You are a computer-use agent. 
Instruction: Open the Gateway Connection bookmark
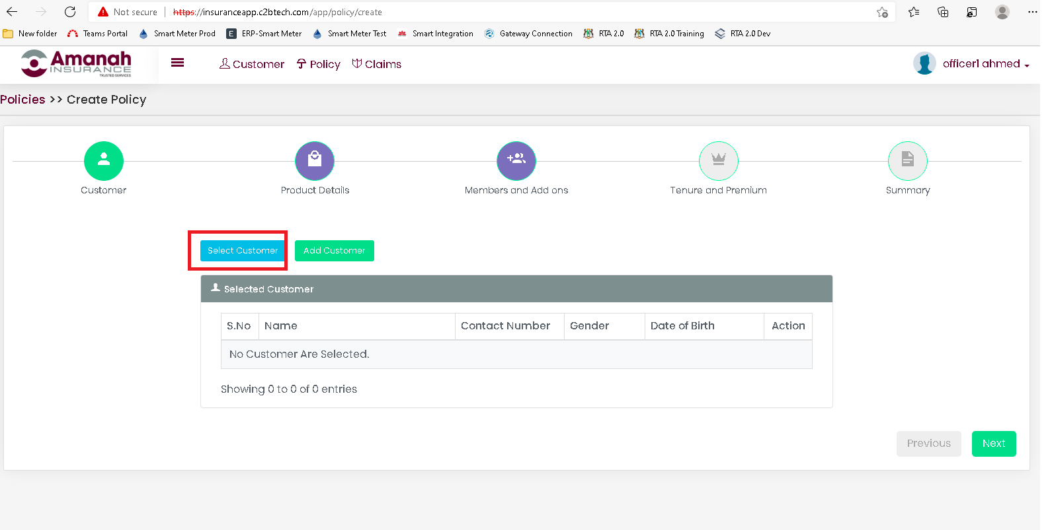[529, 34]
